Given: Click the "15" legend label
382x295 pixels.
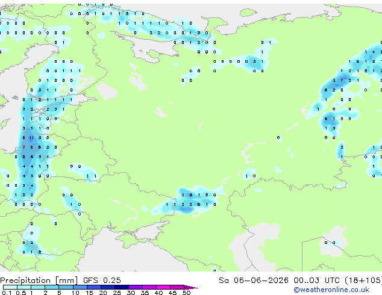Looking at the screenshot, I should 89,293.
